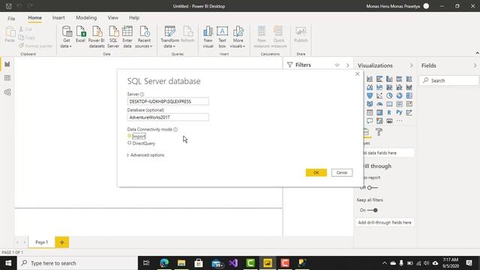Switch to the Modeling ribbon tab

pyautogui.click(x=86, y=18)
